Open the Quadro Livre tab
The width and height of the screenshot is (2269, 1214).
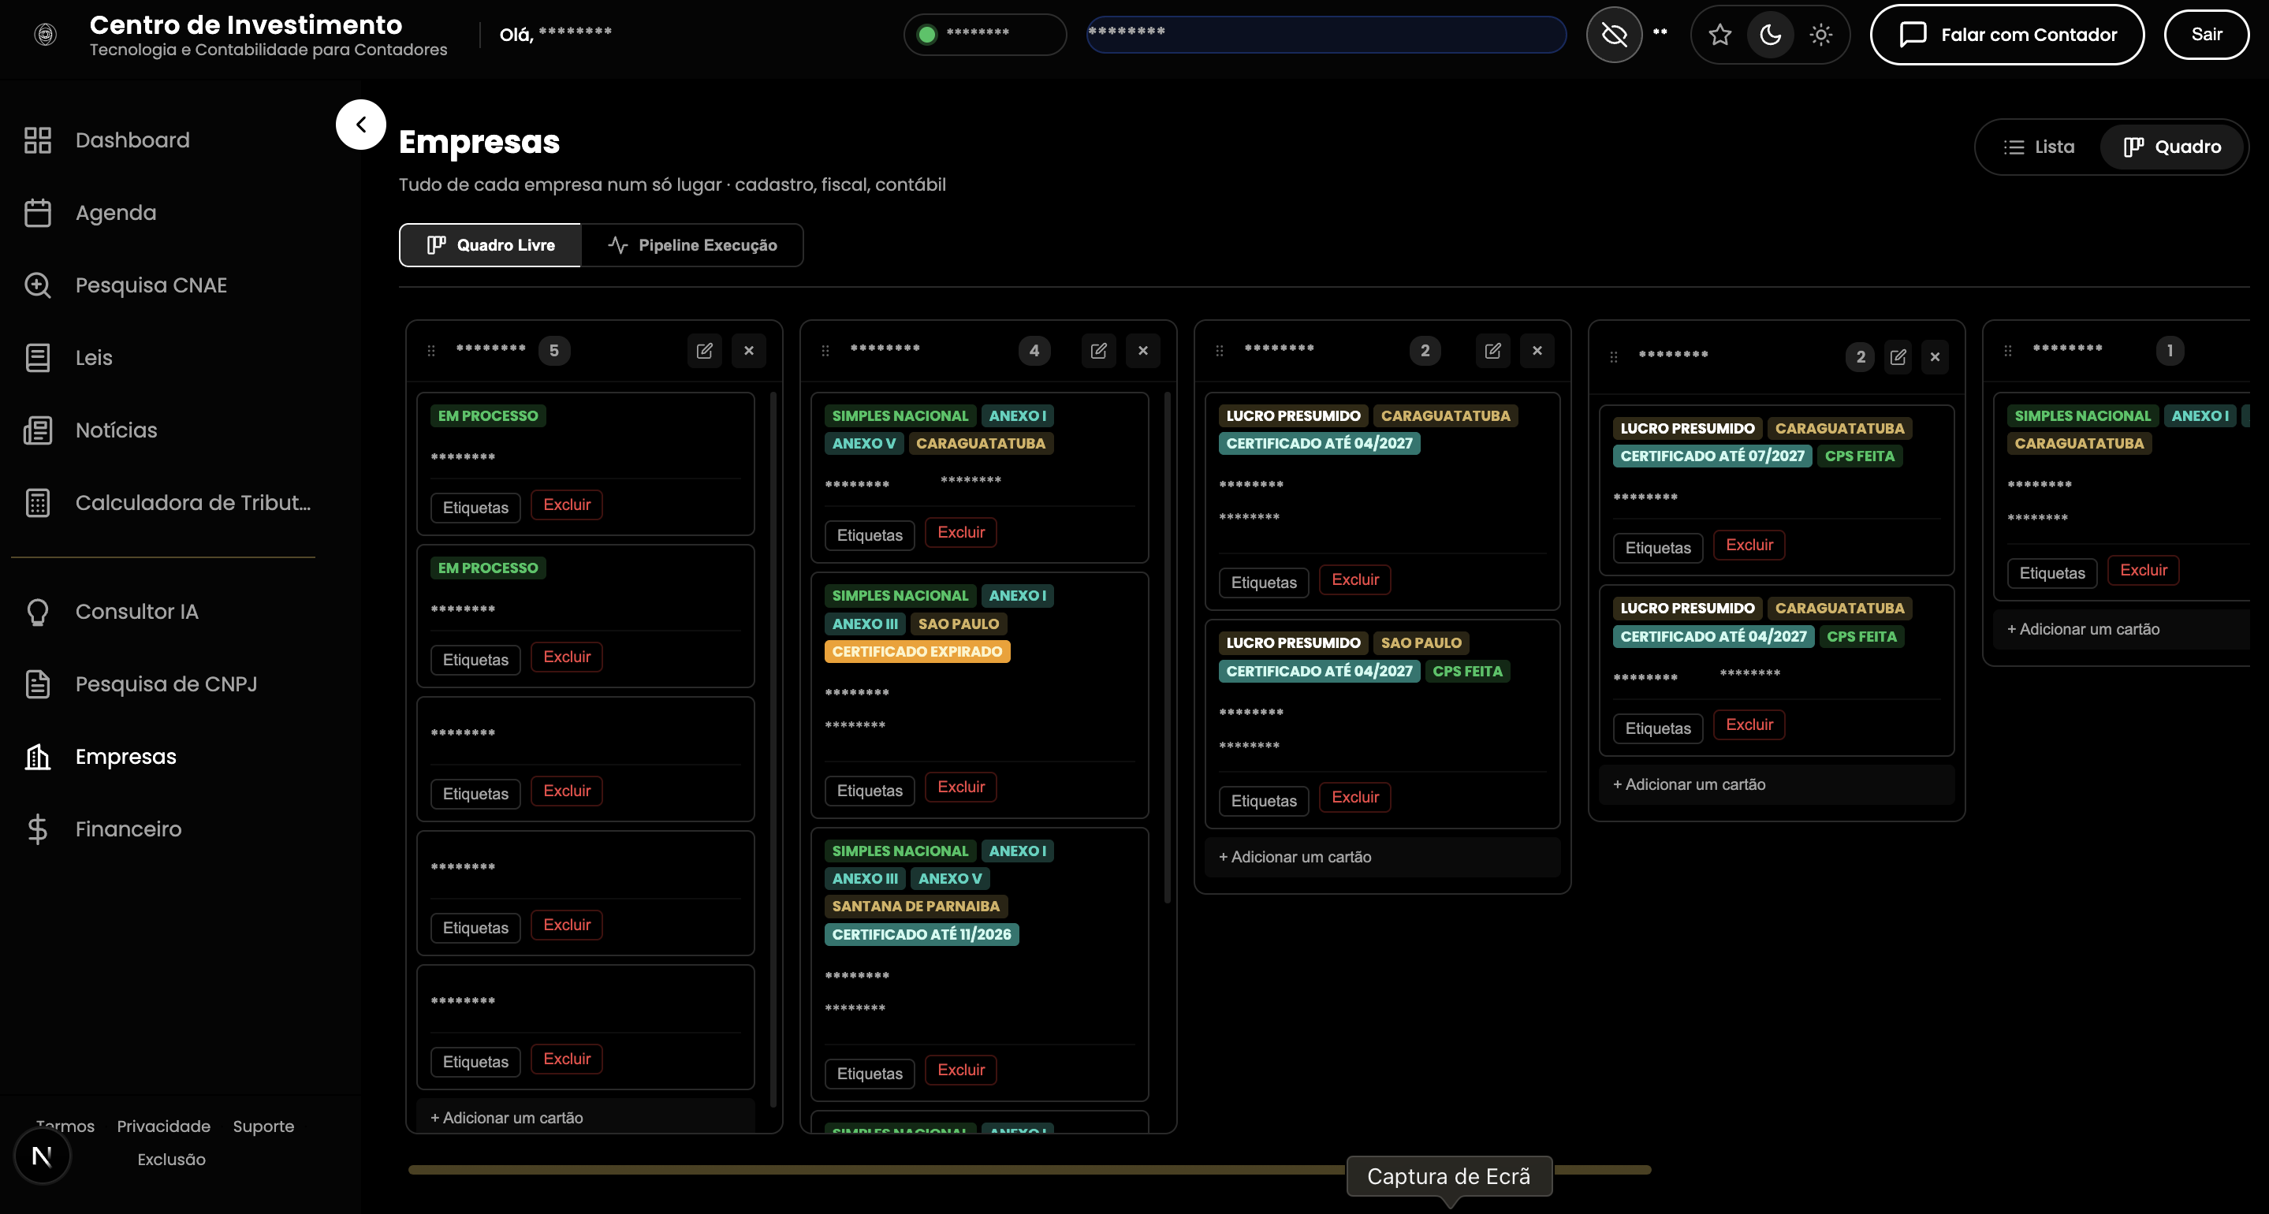pyautogui.click(x=490, y=245)
